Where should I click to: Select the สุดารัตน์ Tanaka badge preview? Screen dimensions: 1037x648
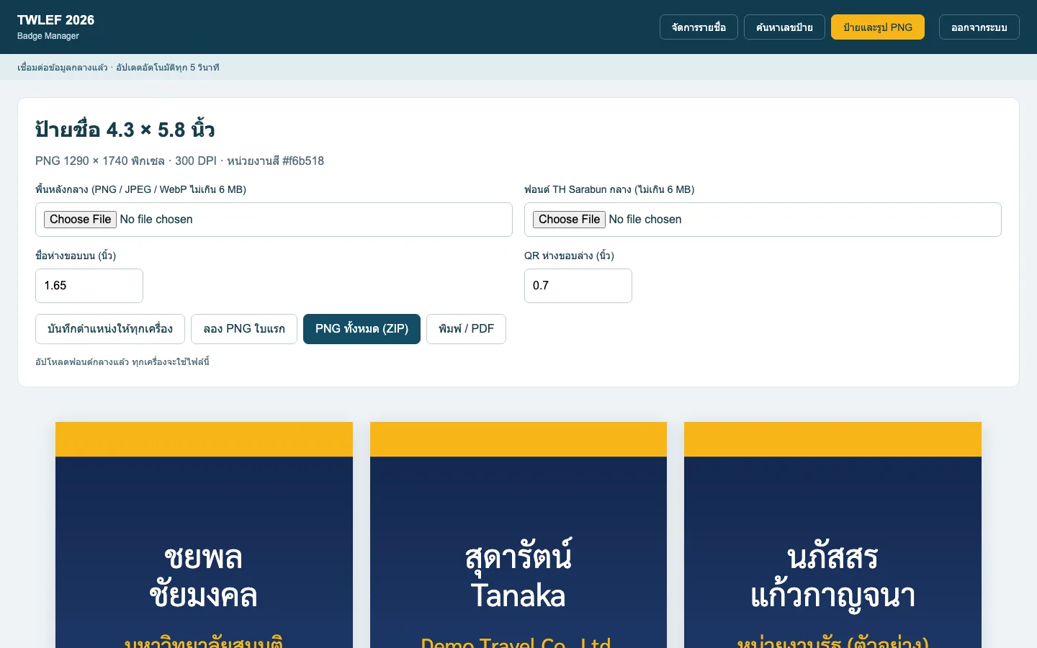coord(518,535)
